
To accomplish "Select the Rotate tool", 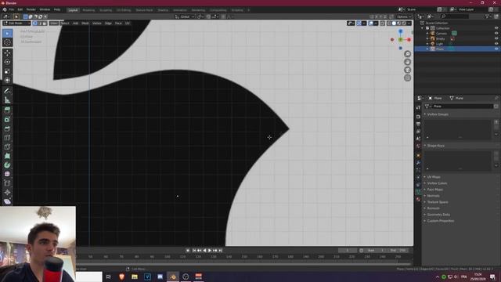I will coord(7,62).
